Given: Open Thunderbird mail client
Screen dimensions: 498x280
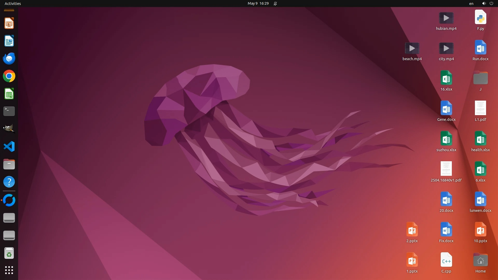Looking at the screenshot, I should [9, 59].
